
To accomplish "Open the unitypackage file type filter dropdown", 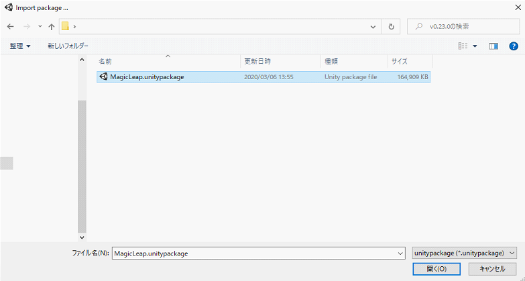I will tap(465, 254).
